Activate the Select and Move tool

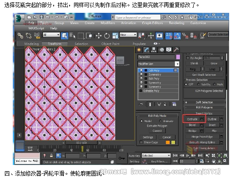point(99,36)
